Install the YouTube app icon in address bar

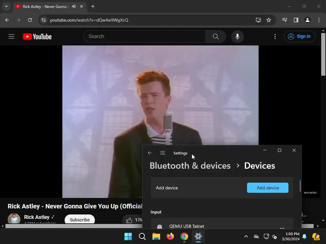click(x=258, y=20)
